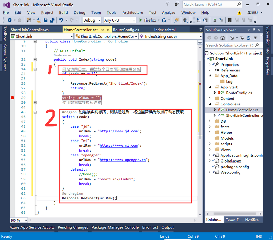Click the Find in Files toolbar icon
The height and width of the screenshot is (240, 273).
(185, 20)
